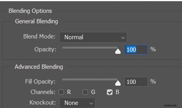The height and width of the screenshot is (108, 182).
Task: Click the "Knockout:" label
Action: click(x=43, y=103)
